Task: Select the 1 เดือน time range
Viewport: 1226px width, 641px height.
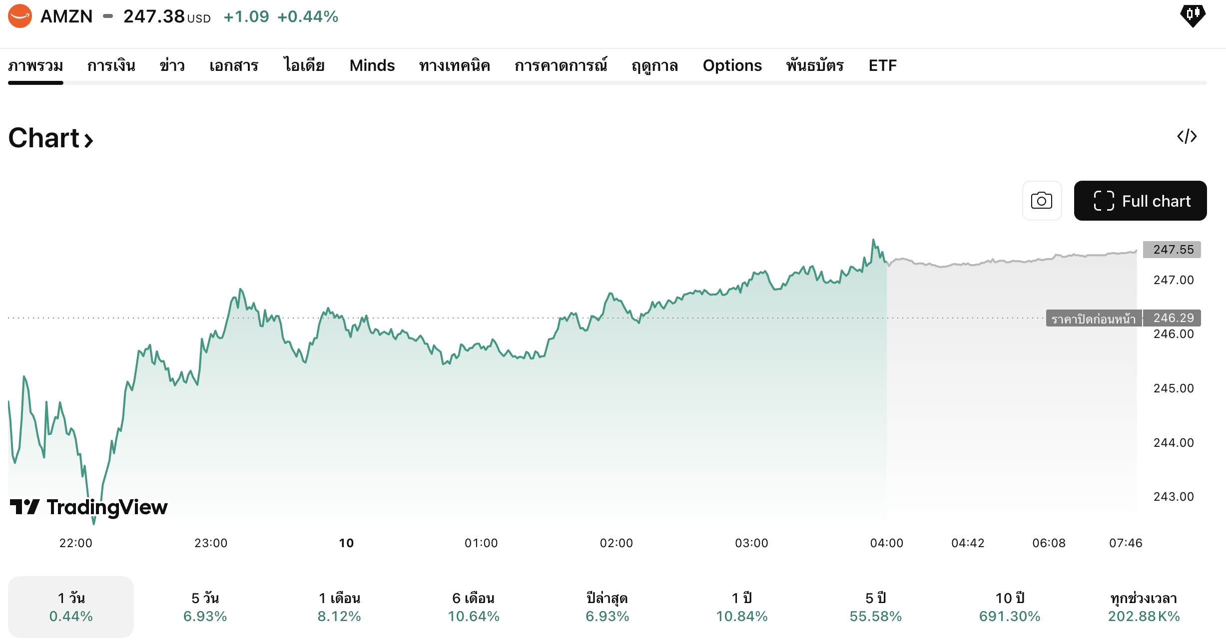Action: point(339,607)
